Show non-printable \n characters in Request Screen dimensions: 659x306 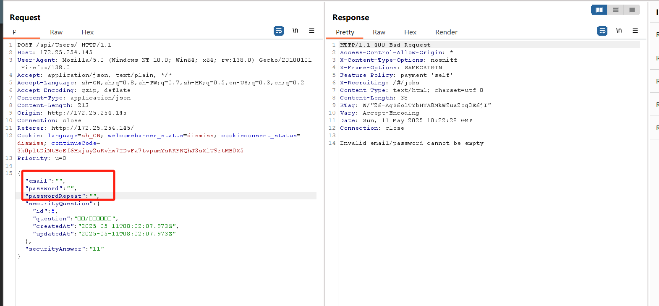point(296,31)
